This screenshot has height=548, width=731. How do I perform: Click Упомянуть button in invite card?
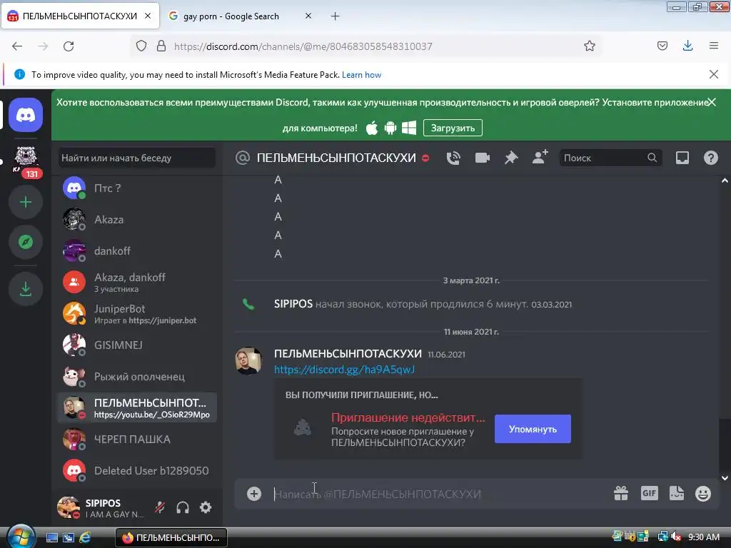pos(533,429)
